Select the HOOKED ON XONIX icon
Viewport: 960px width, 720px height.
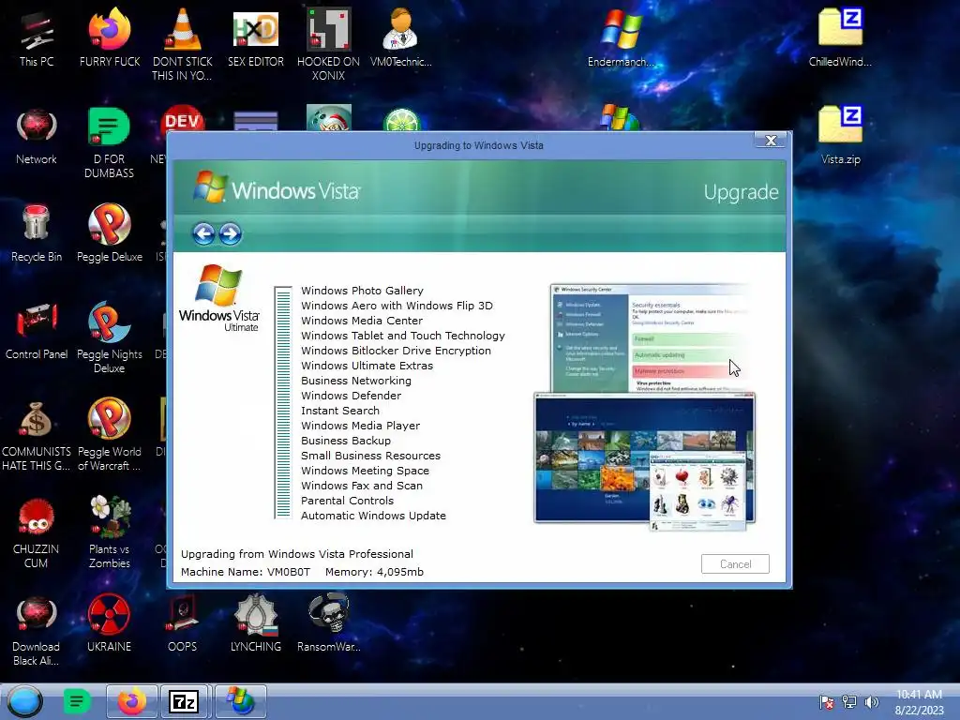pyautogui.click(x=329, y=45)
